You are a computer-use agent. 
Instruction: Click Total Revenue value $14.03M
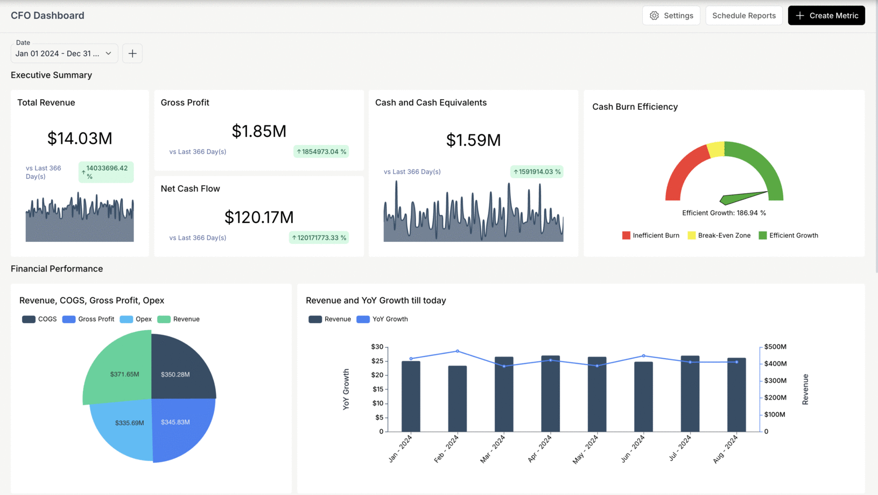tap(80, 138)
